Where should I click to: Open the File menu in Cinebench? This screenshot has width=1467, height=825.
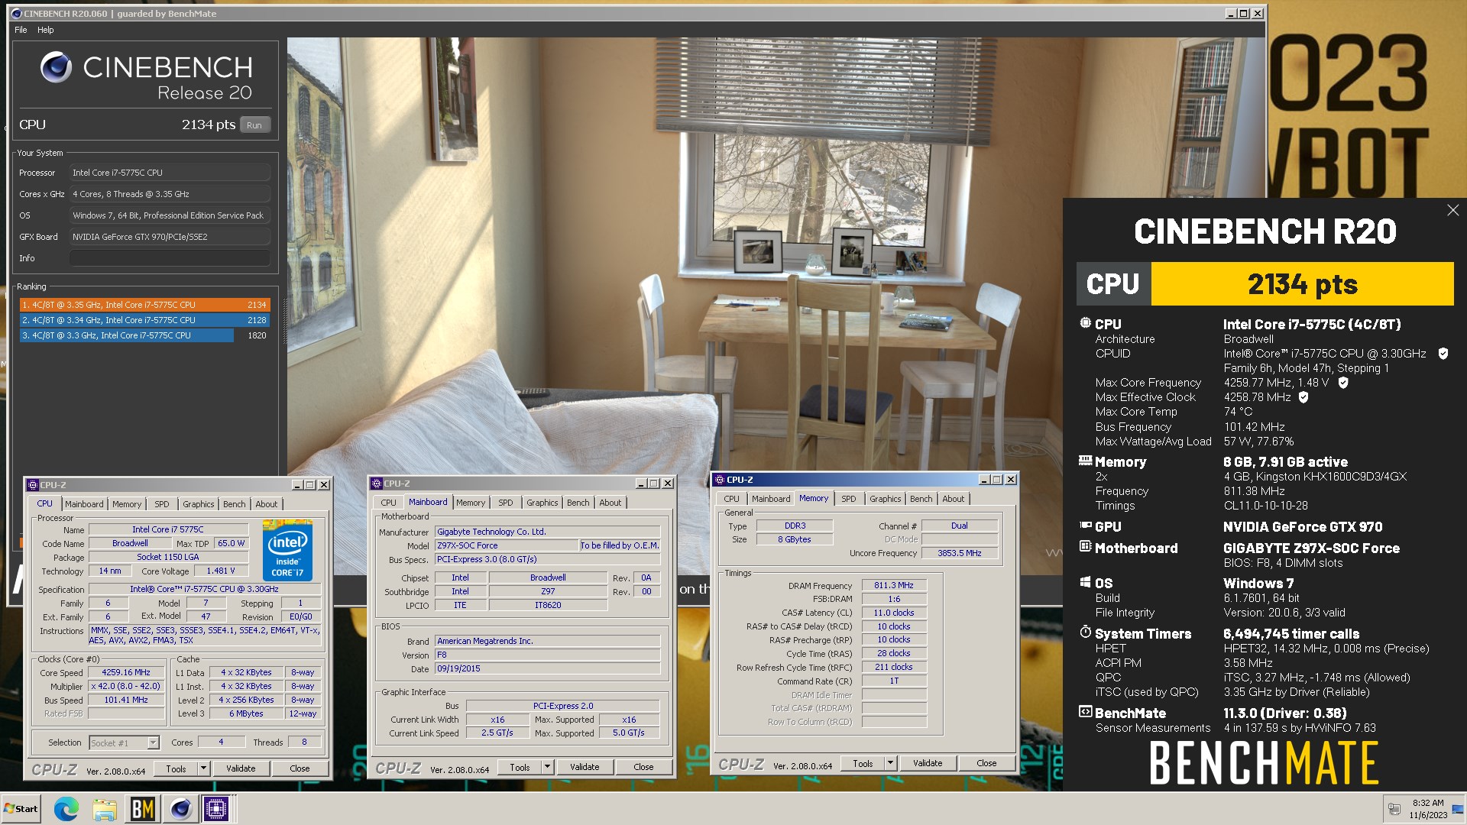coord(21,30)
